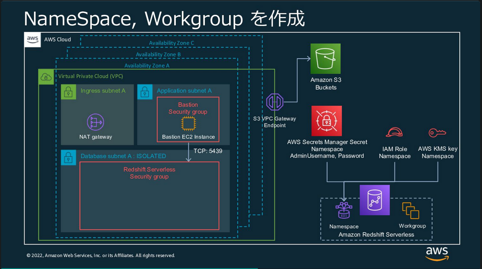Click the NAT gateway label
482x269 pixels.
click(96, 137)
